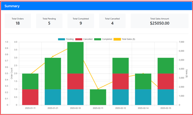Viewport: 193px width, 115px height.
Task: Select the Total Pending card
Action: click(x=49, y=21)
